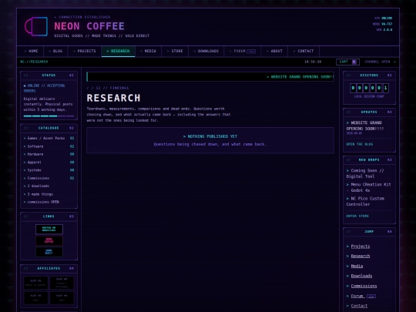Click the Open The Blog link

click(x=360, y=144)
